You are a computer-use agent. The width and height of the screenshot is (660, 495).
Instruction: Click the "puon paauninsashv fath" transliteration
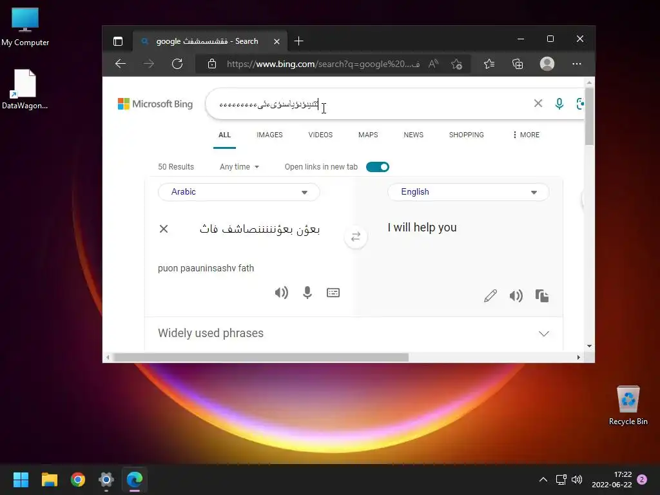click(x=206, y=268)
